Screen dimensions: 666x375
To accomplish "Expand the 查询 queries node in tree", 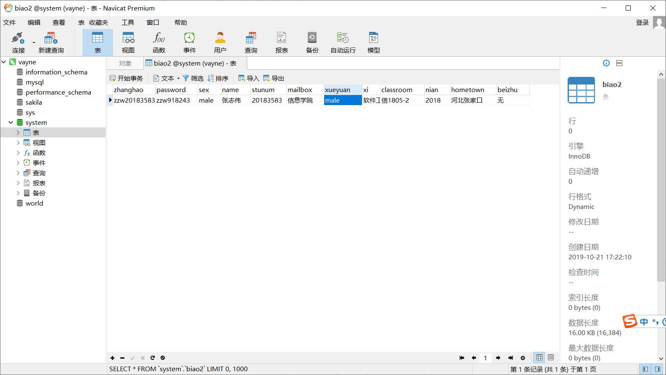I will pyautogui.click(x=18, y=173).
